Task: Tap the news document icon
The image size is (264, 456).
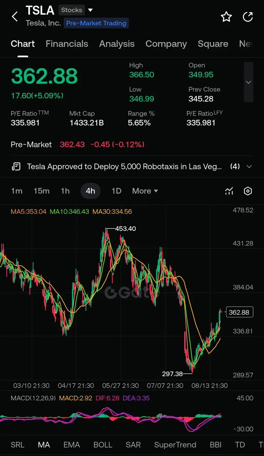Action: 16,166
